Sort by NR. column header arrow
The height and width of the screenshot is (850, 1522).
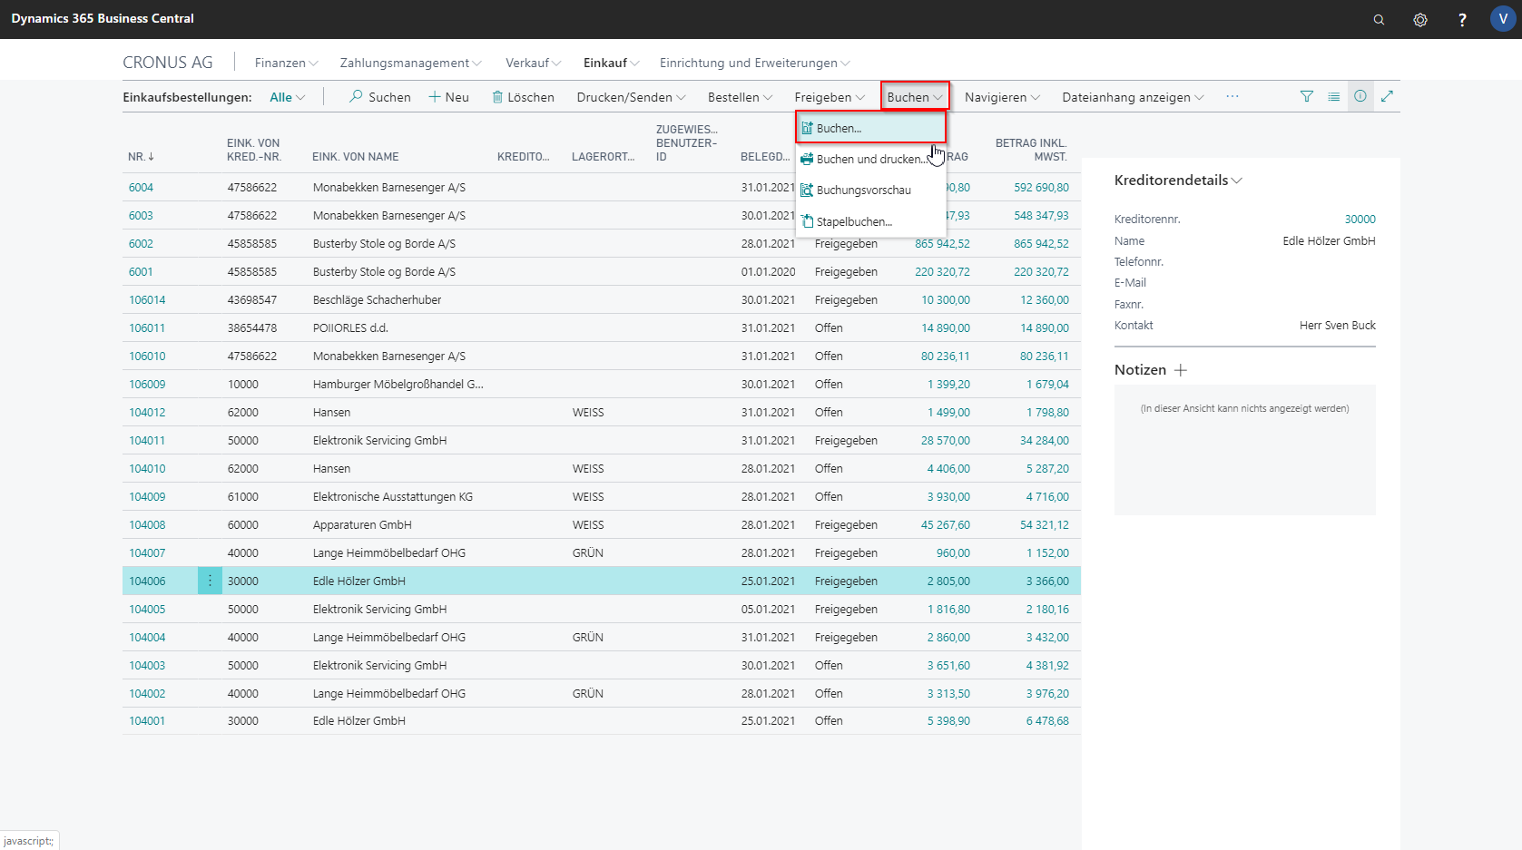coord(151,157)
